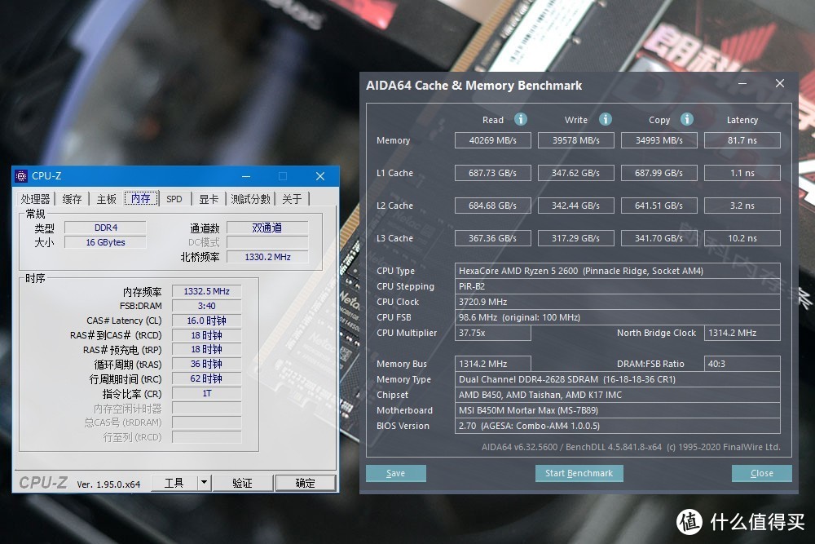This screenshot has width=815, height=544.
Task: Click the Memory Latency value 81.7 ns
Action: [x=742, y=140]
